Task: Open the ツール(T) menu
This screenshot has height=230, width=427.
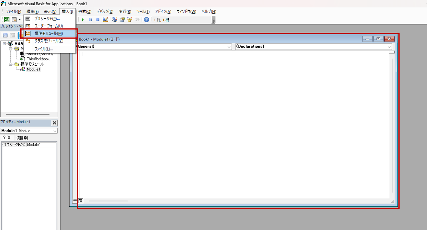Action: point(143,11)
